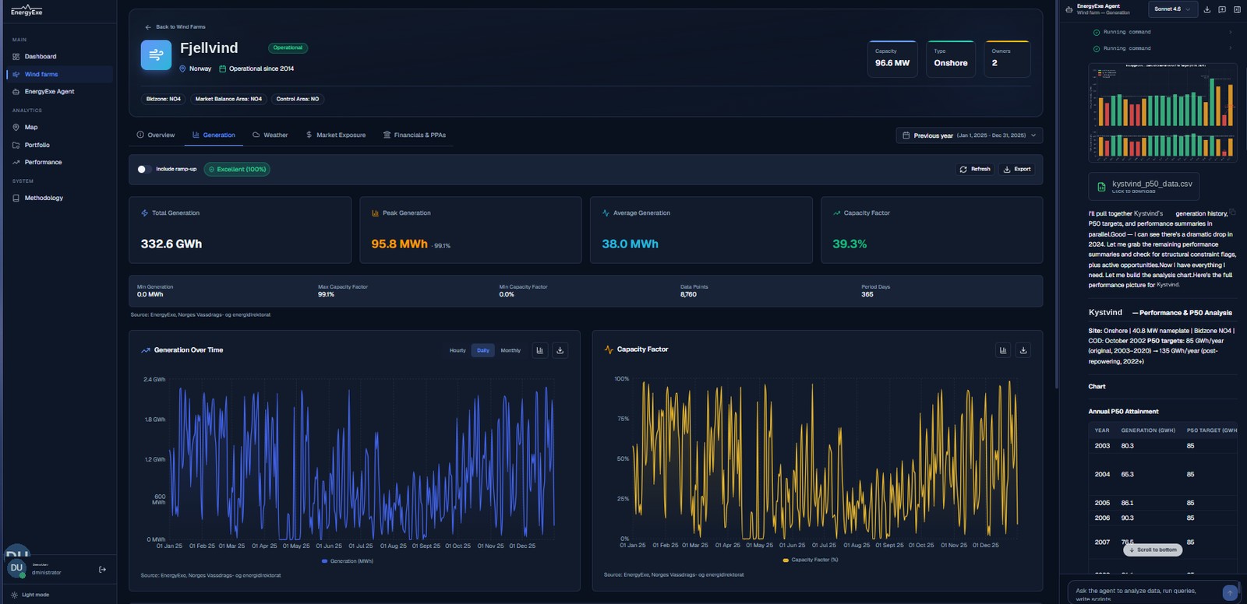Click the Control Area: NO tag

[x=298, y=99]
